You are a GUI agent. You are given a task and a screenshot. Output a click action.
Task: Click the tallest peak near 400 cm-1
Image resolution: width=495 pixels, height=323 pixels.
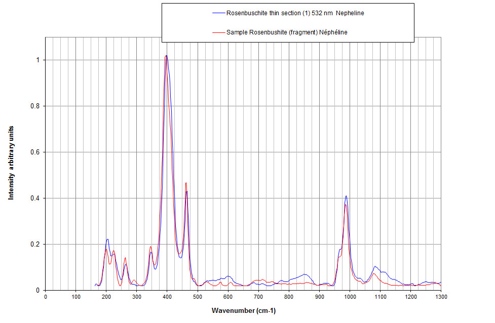[166, 56]
